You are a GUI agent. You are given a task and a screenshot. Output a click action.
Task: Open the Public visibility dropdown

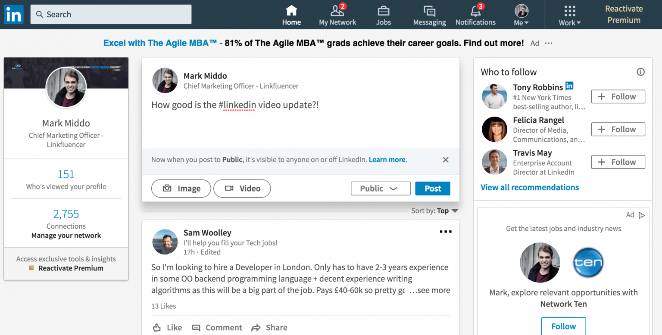point(380,188)
